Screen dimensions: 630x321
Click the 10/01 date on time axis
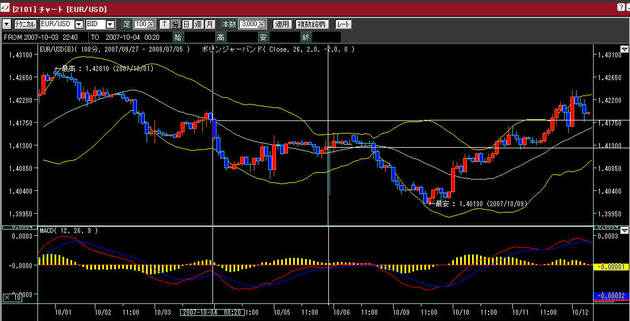pyautogui.click(x=63, y=312)
